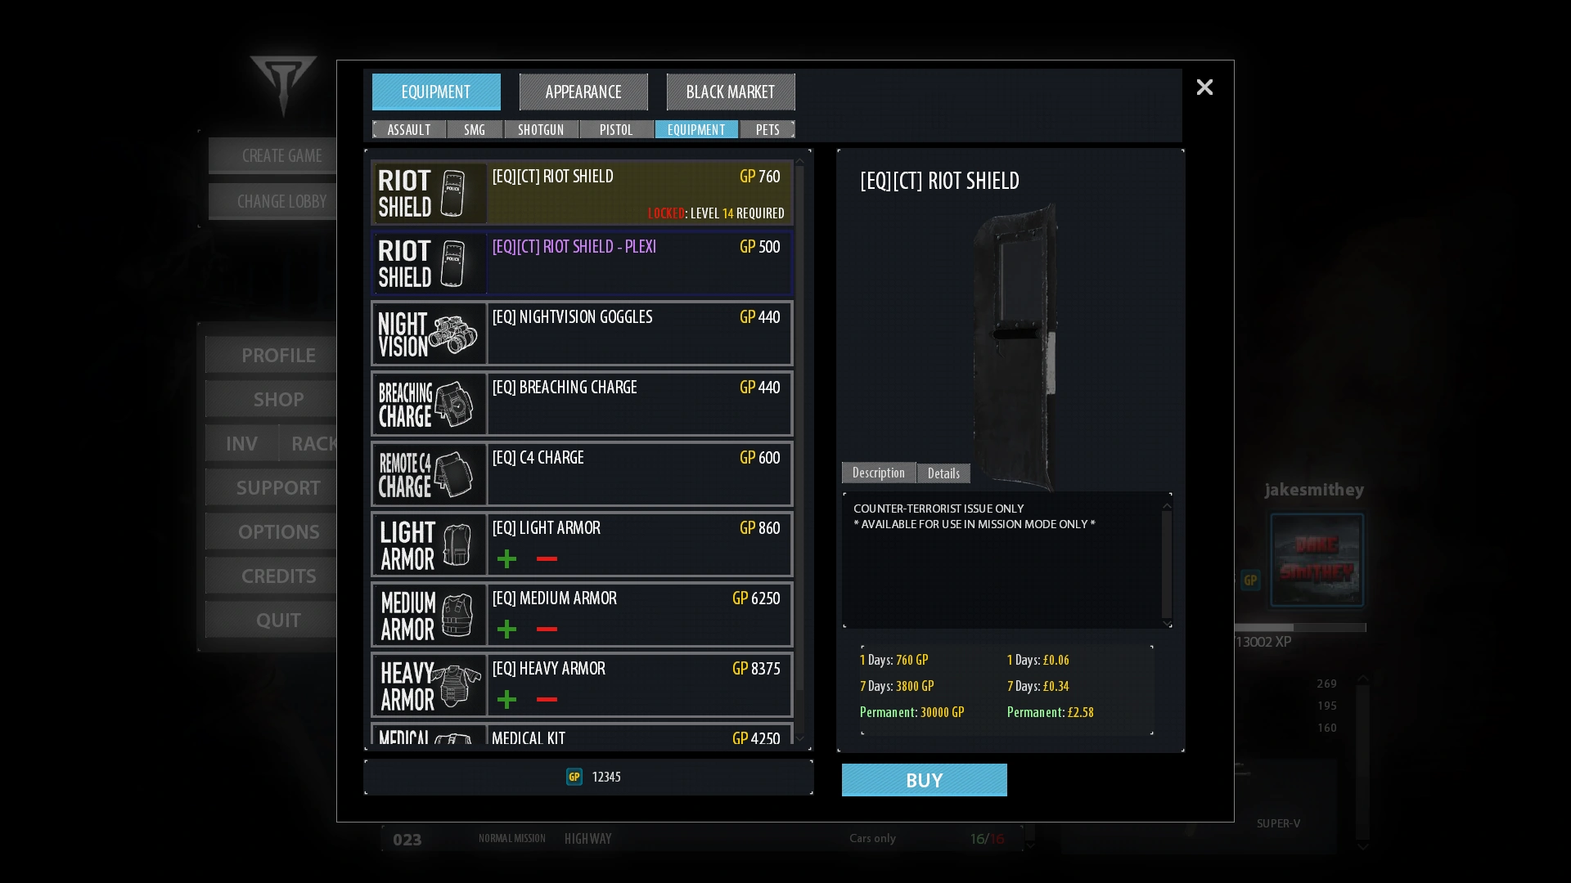Remove Medium Armor with the red minus
The image size is (1571, 883).
[x=547, y=629]
